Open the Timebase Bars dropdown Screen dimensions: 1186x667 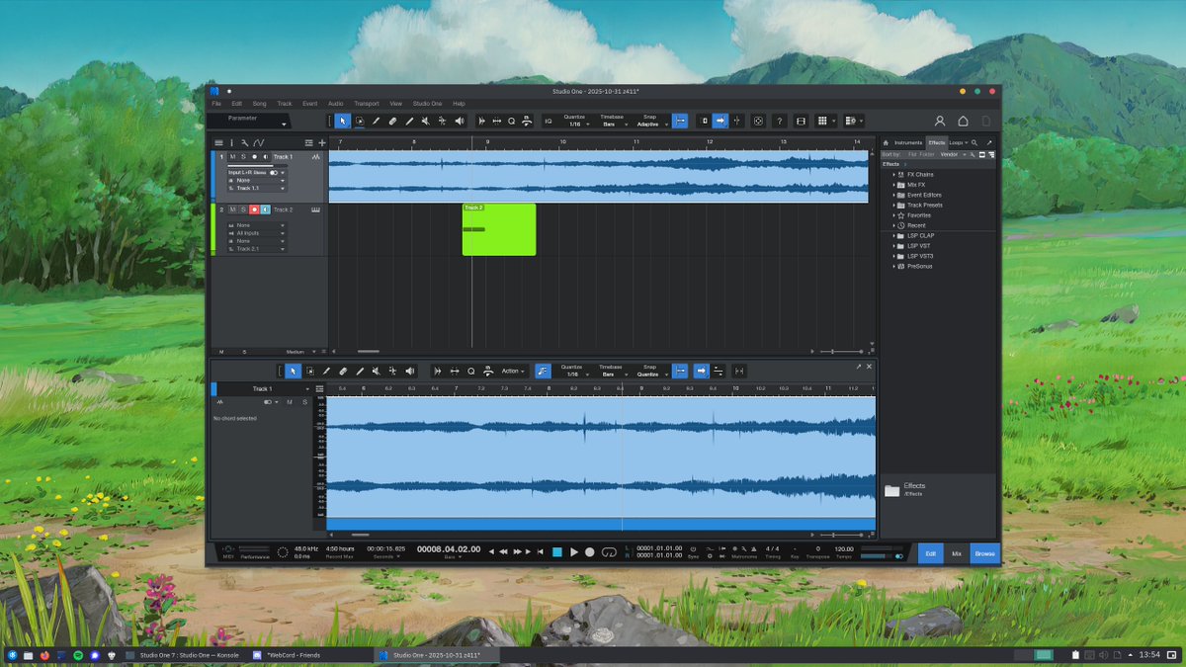click(612, 125)
